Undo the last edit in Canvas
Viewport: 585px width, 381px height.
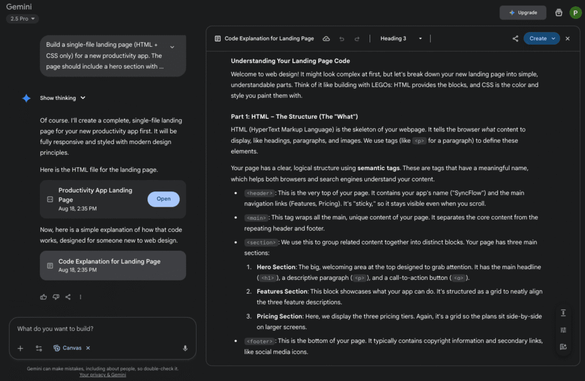tap(341, 38)
